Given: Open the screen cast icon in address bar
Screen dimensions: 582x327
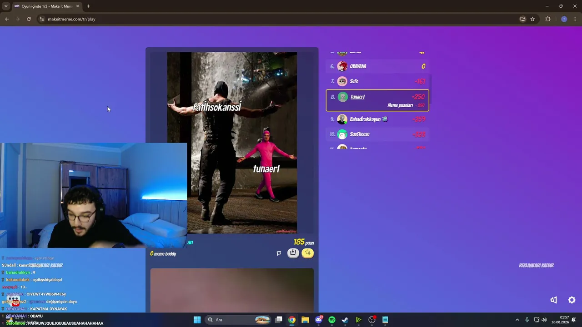Looking at the screenshot, I should (522, 19).
